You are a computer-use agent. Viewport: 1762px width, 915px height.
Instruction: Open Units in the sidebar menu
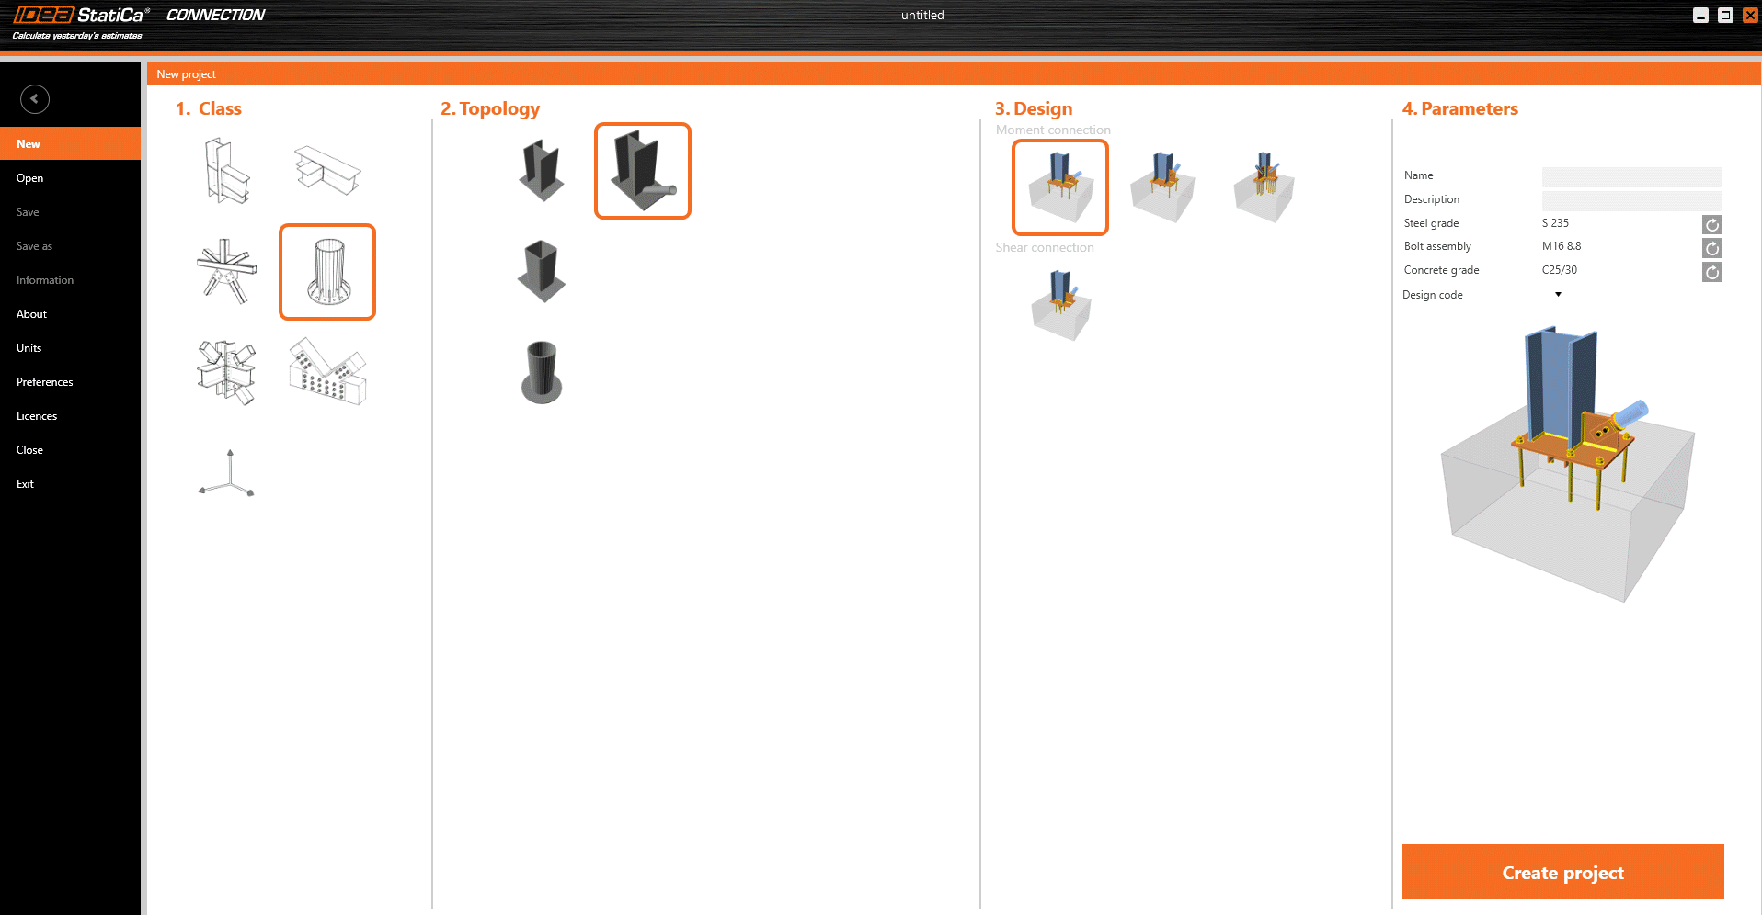pos(70,348)
